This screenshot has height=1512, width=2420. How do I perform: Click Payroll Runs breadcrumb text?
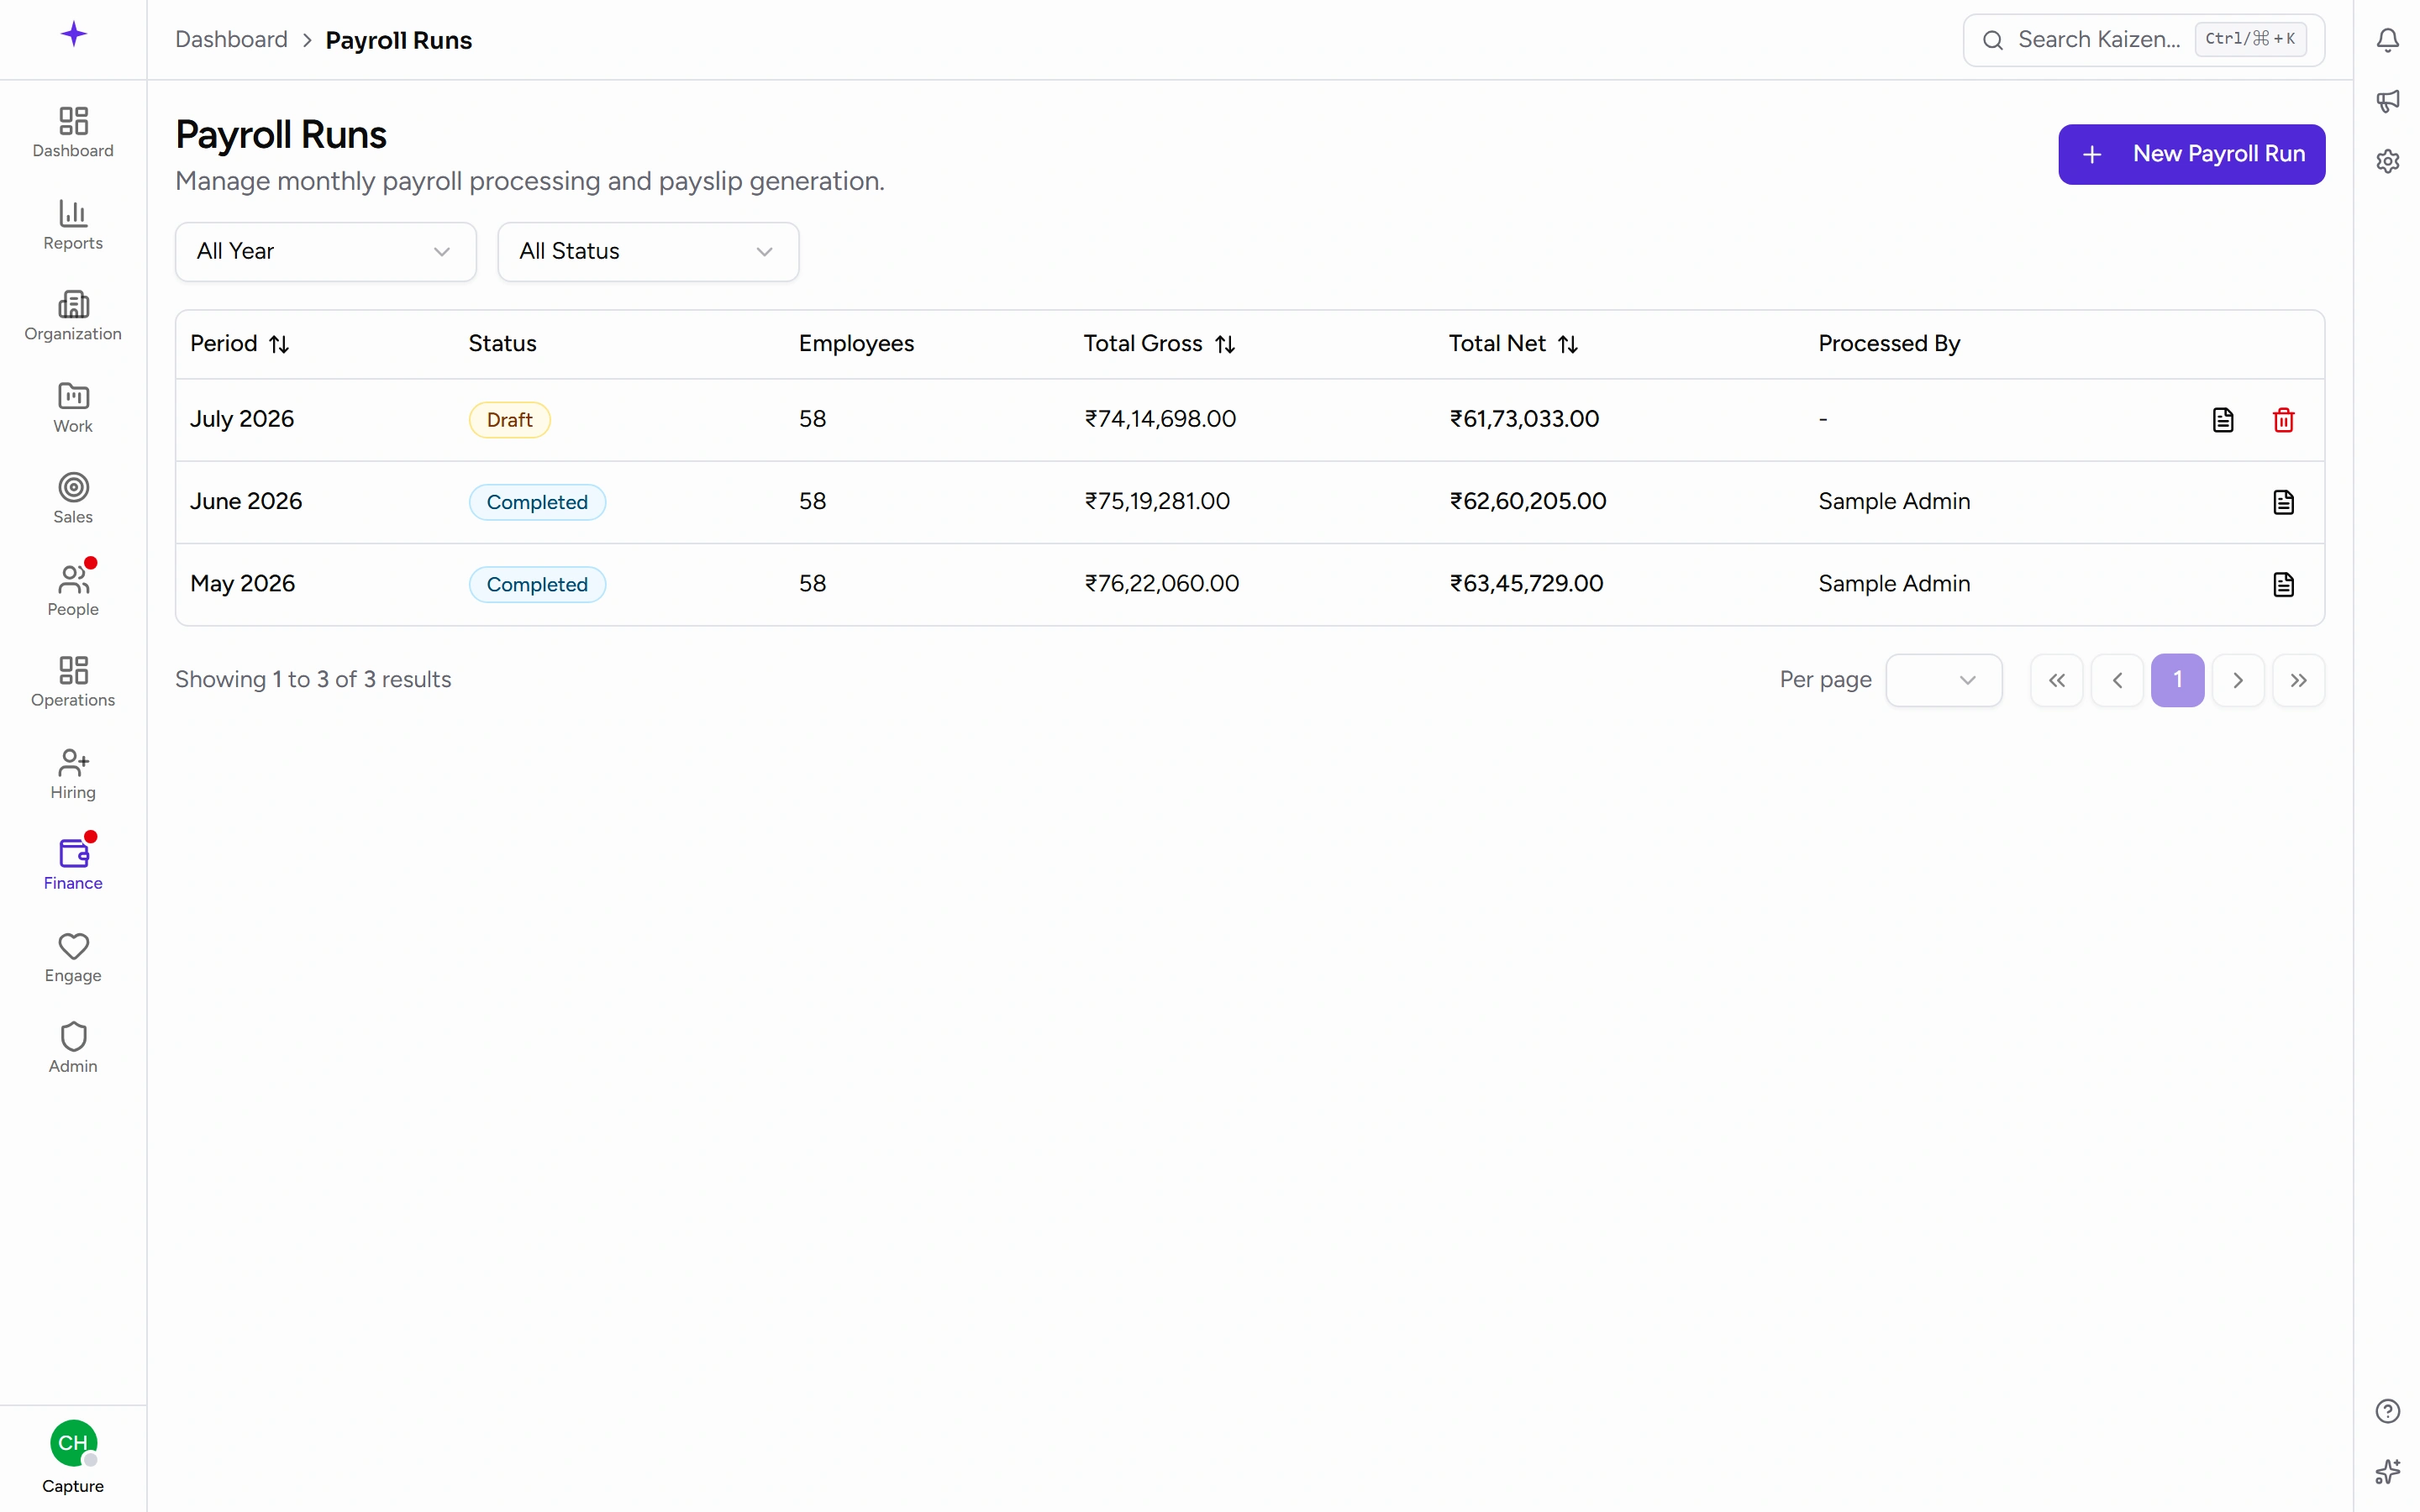tap(399, 40)
